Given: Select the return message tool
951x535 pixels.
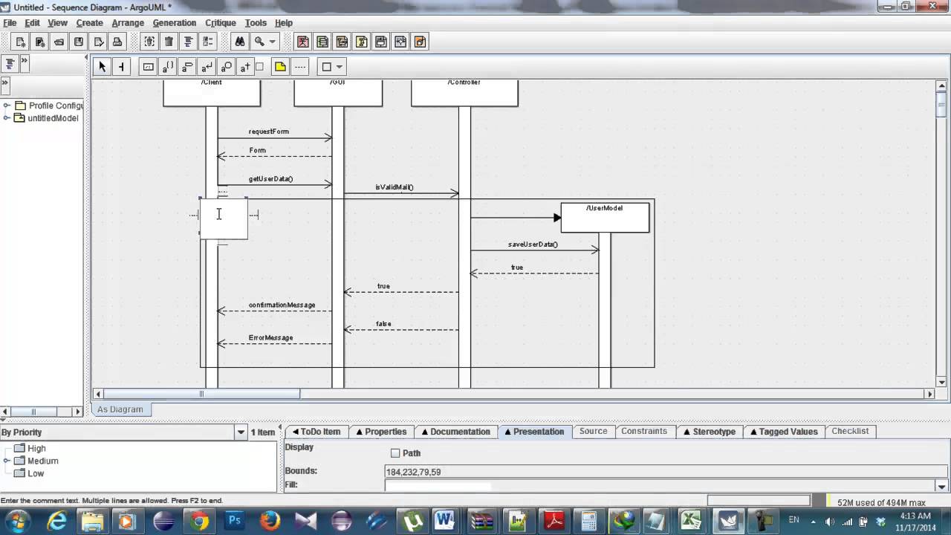Looking at the screenshot, I should pos(207,67).
